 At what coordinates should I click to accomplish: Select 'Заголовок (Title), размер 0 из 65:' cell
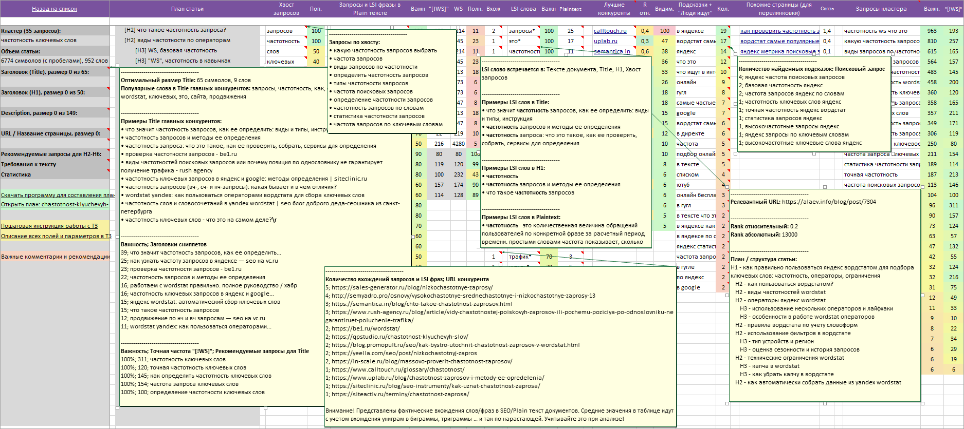coord(54,72)
